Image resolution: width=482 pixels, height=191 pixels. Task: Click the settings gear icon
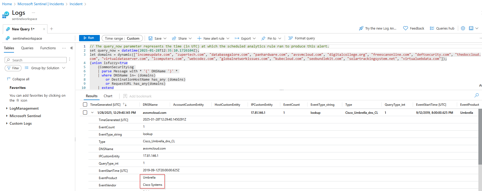coord(463,28)
